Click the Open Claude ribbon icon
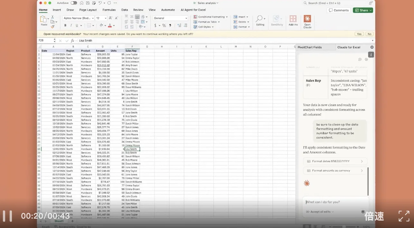414x228 pixels. pos(307,21)
